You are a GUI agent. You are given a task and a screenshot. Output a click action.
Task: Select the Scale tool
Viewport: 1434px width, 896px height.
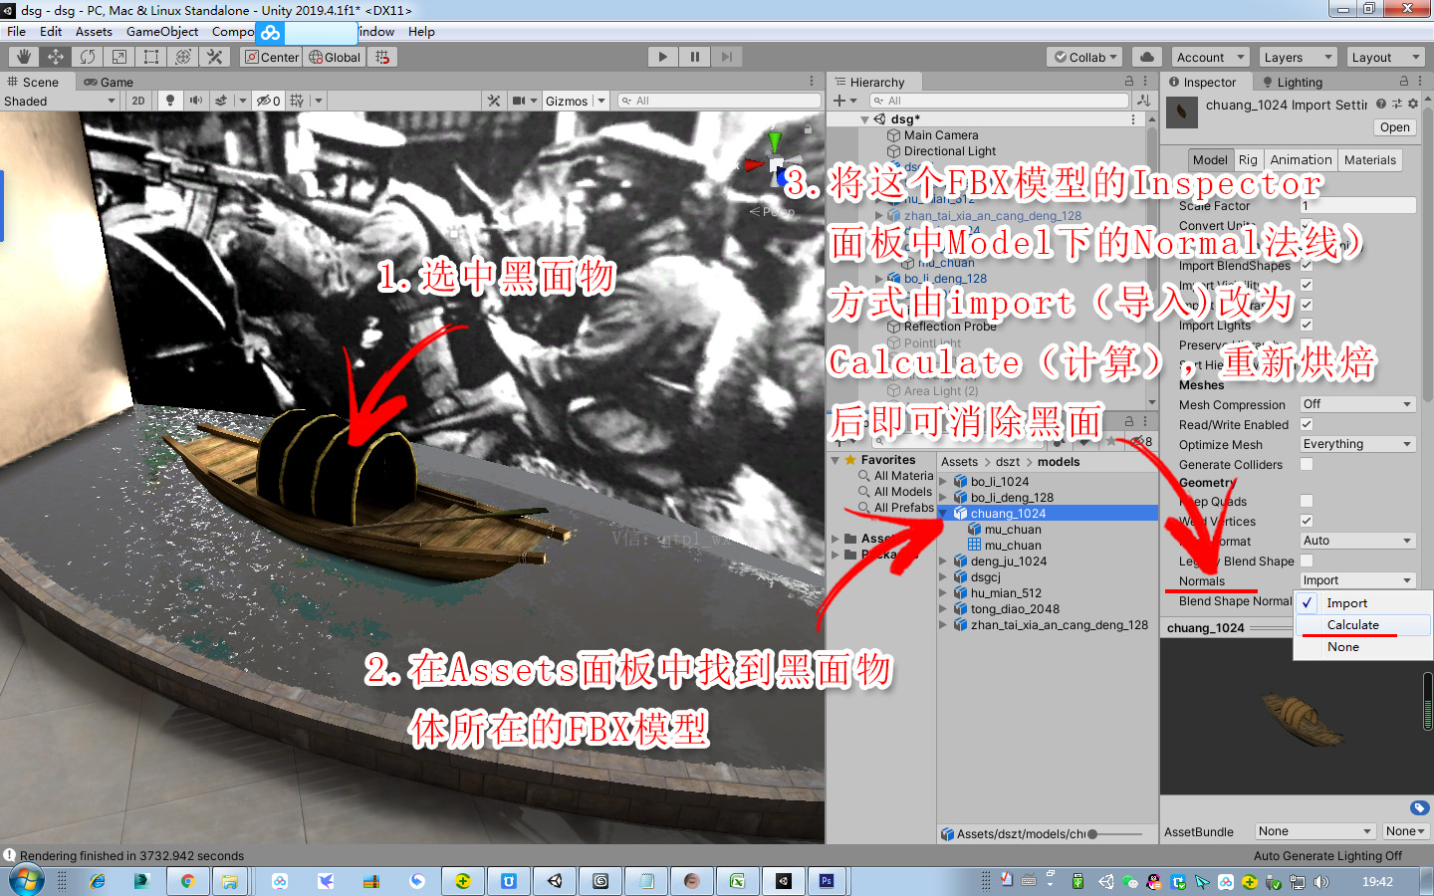(x=119, y=57)
